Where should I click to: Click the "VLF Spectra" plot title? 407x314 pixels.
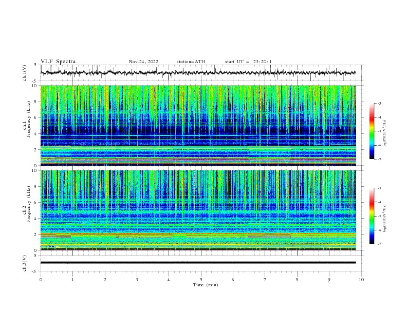point(58,62)
